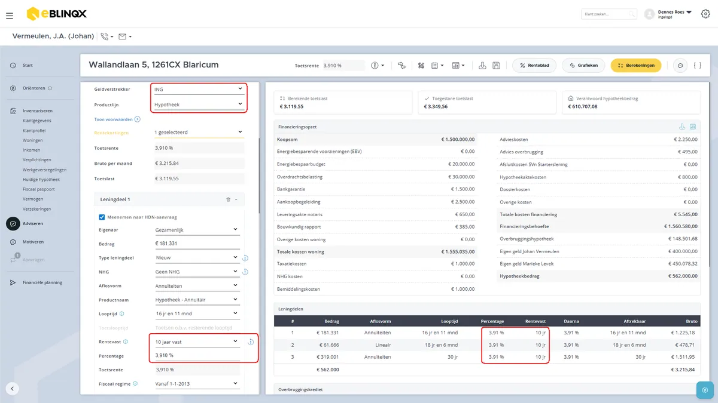The image size is (718, 403).
Task: Expand the Rentekortingen dropdown
Action: pos(198,132)
